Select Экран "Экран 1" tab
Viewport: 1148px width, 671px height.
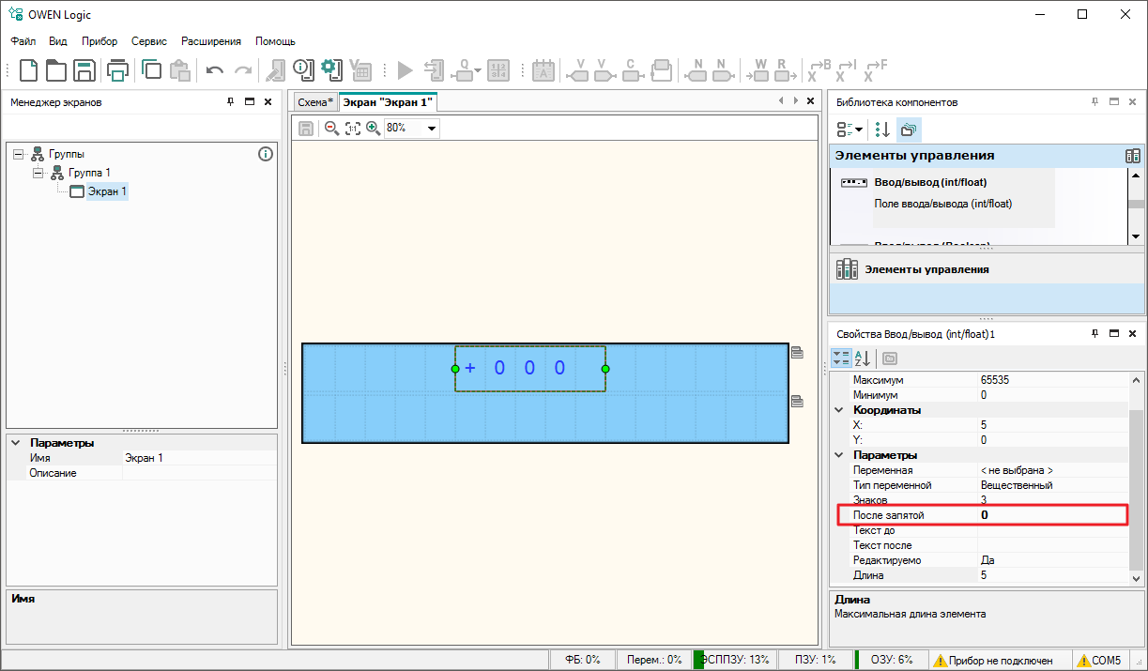click(x=388, y=102)
